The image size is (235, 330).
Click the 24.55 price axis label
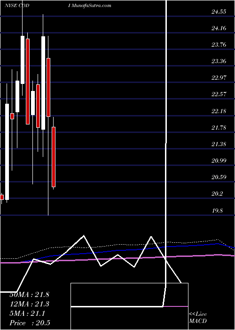click(x=219, y=12)
